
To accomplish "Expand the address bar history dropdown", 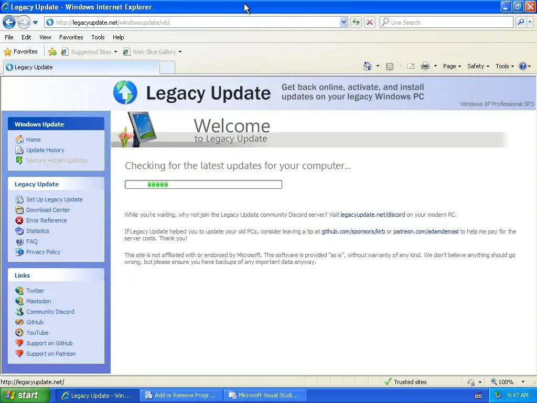I will [343, 22].
